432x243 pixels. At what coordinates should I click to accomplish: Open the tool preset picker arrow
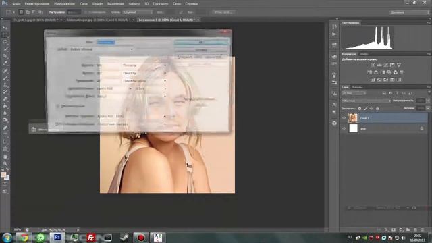(13, 12)
